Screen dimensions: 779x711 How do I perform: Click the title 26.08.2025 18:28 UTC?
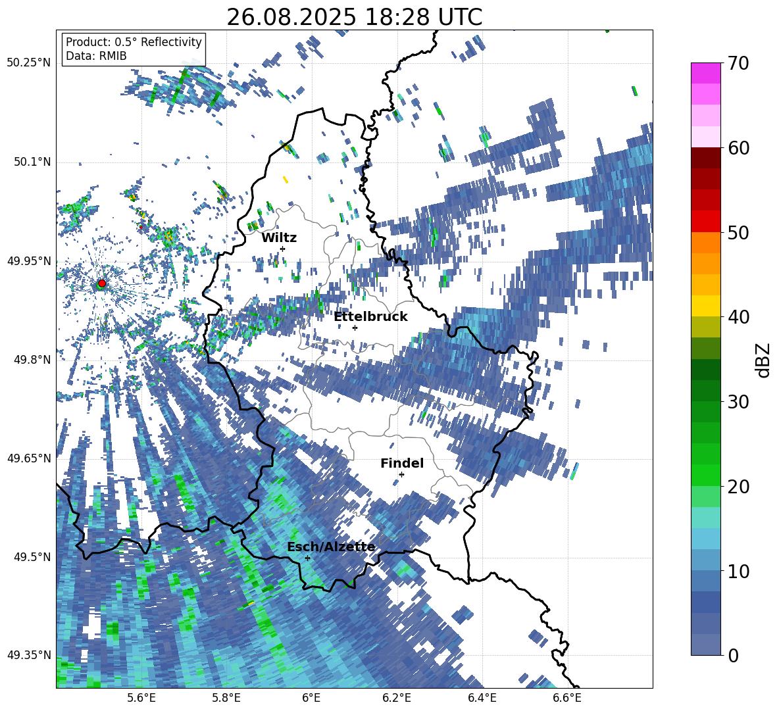point(354,17)
